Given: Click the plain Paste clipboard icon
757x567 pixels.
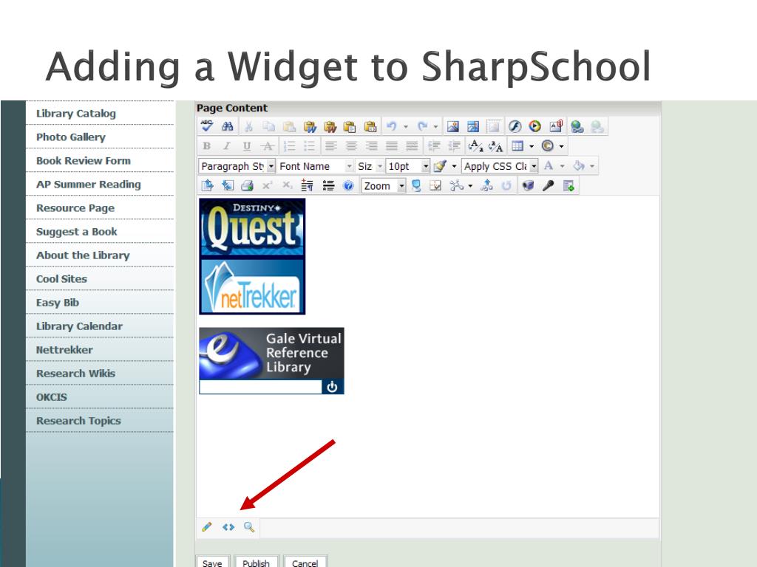Looking at the screenshot, I should (289, 126).
